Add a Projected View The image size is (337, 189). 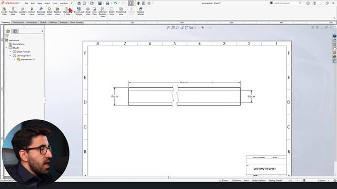pyautogui.click(x=13, y=11)
